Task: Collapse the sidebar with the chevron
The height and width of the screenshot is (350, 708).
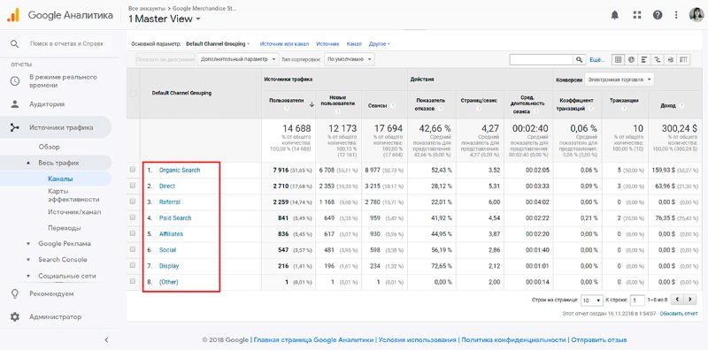Action: point(106,339)
